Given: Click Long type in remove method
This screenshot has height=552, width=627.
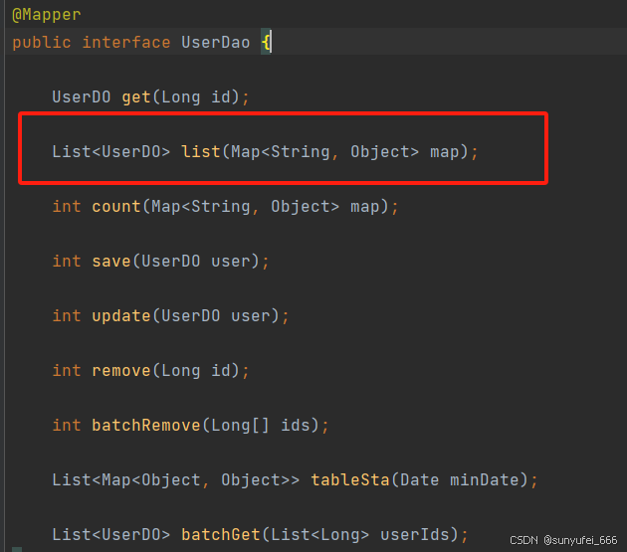Looking at the screenshot, I should pos(181,371).
